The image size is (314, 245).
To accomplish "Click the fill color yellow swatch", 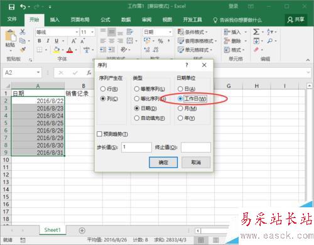I will click(x=56, y=50).
